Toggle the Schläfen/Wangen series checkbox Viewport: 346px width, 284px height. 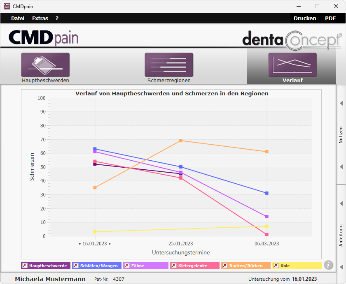pyautogui.click(x=76, y=266)
